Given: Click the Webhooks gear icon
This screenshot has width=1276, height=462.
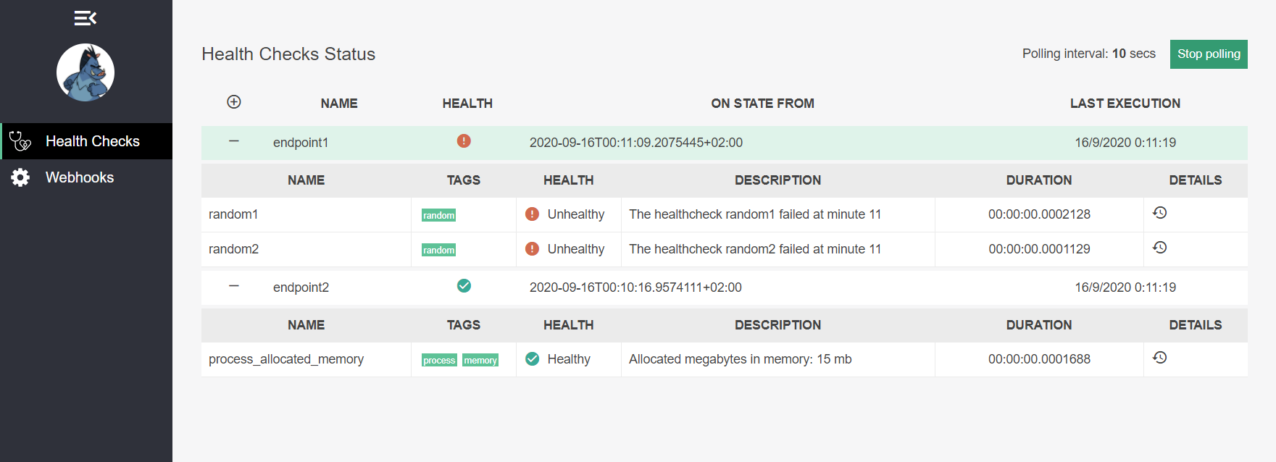Looking at the screenshot, I should [x=20, y=177].
